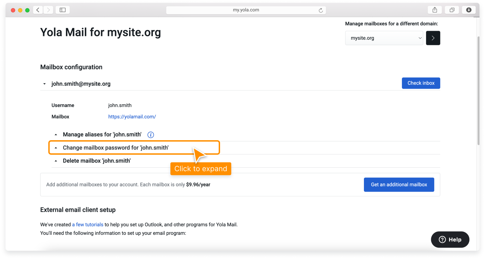This screenshot has height=259, width=485.
Task: Click the share icon in the browser toolbar
Action: [x=434, y=10]
